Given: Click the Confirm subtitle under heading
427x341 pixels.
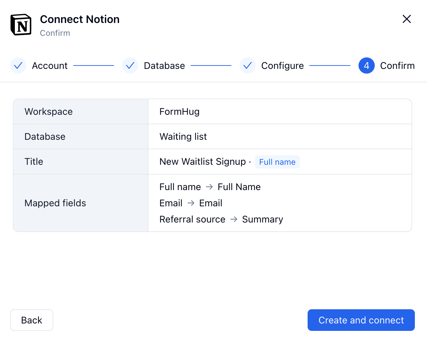Looking at the screenshot, I should pyautogui.click(x=55, y=33).
